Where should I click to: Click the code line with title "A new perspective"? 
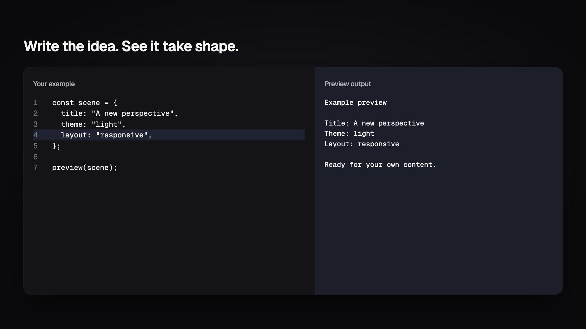[119, 113]
